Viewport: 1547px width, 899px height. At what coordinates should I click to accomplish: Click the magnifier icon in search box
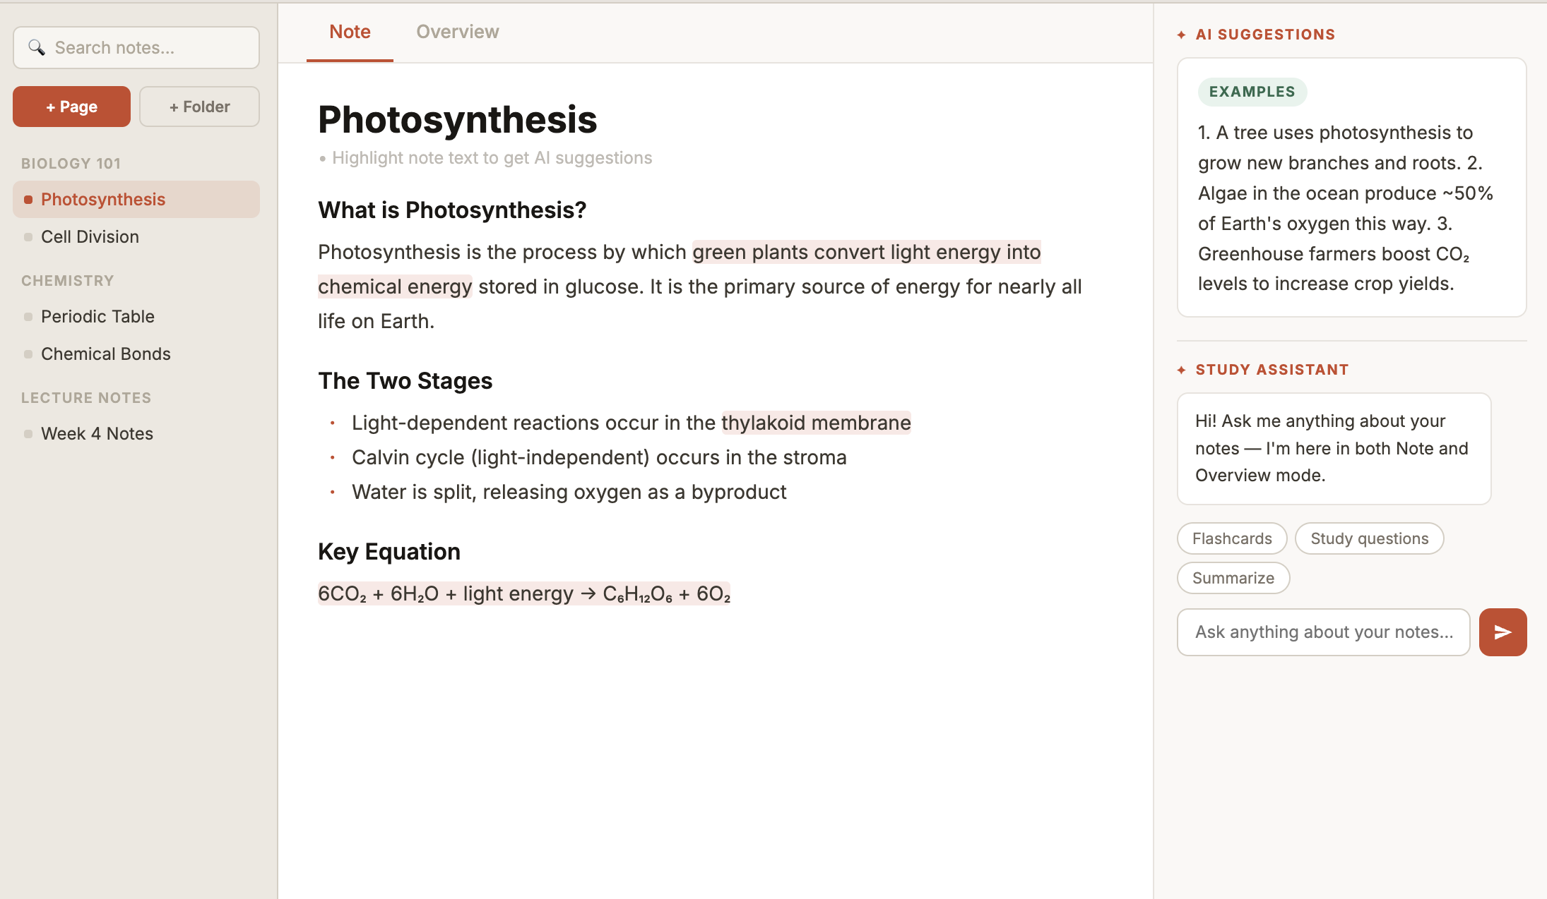point(37,48)
